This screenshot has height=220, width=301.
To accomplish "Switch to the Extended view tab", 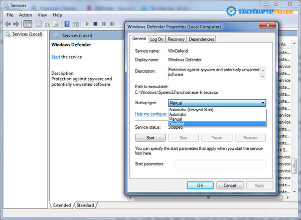I will click(62, 205).
